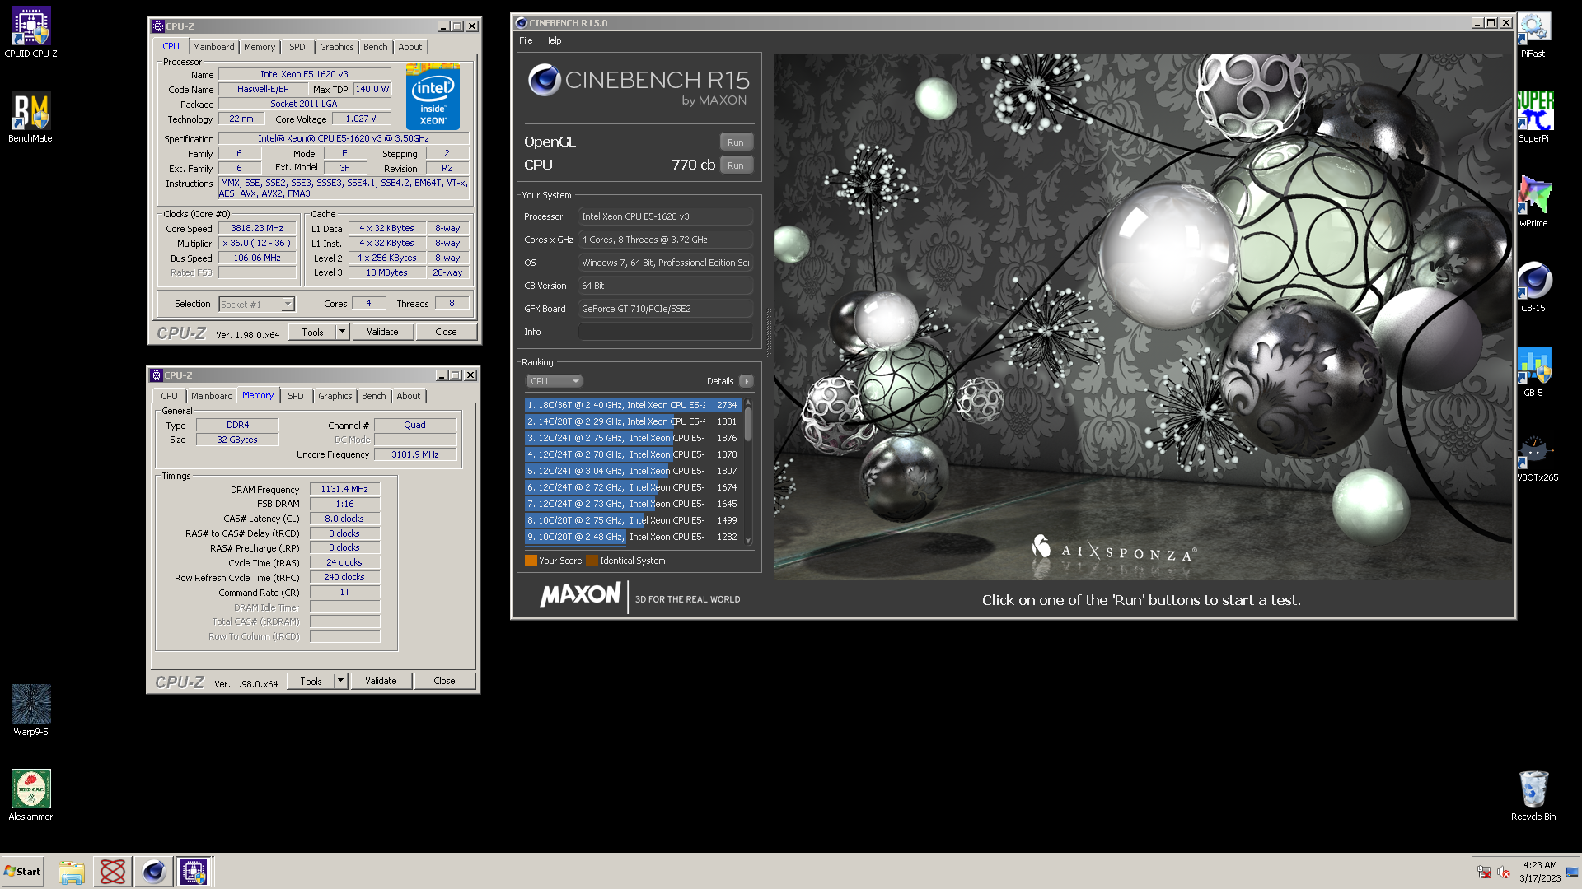Click Close in top CPU-Z window
Screen dimensions: 1582x889
click(x=446, y=333)
